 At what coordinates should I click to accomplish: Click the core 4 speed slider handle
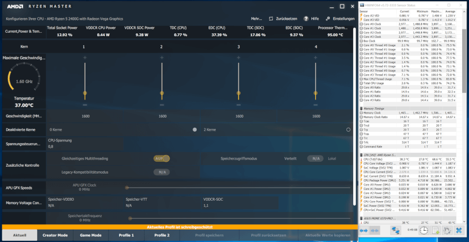tap(315, 93)
